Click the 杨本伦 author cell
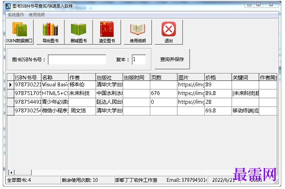285x189 pixels. (82, 85)
